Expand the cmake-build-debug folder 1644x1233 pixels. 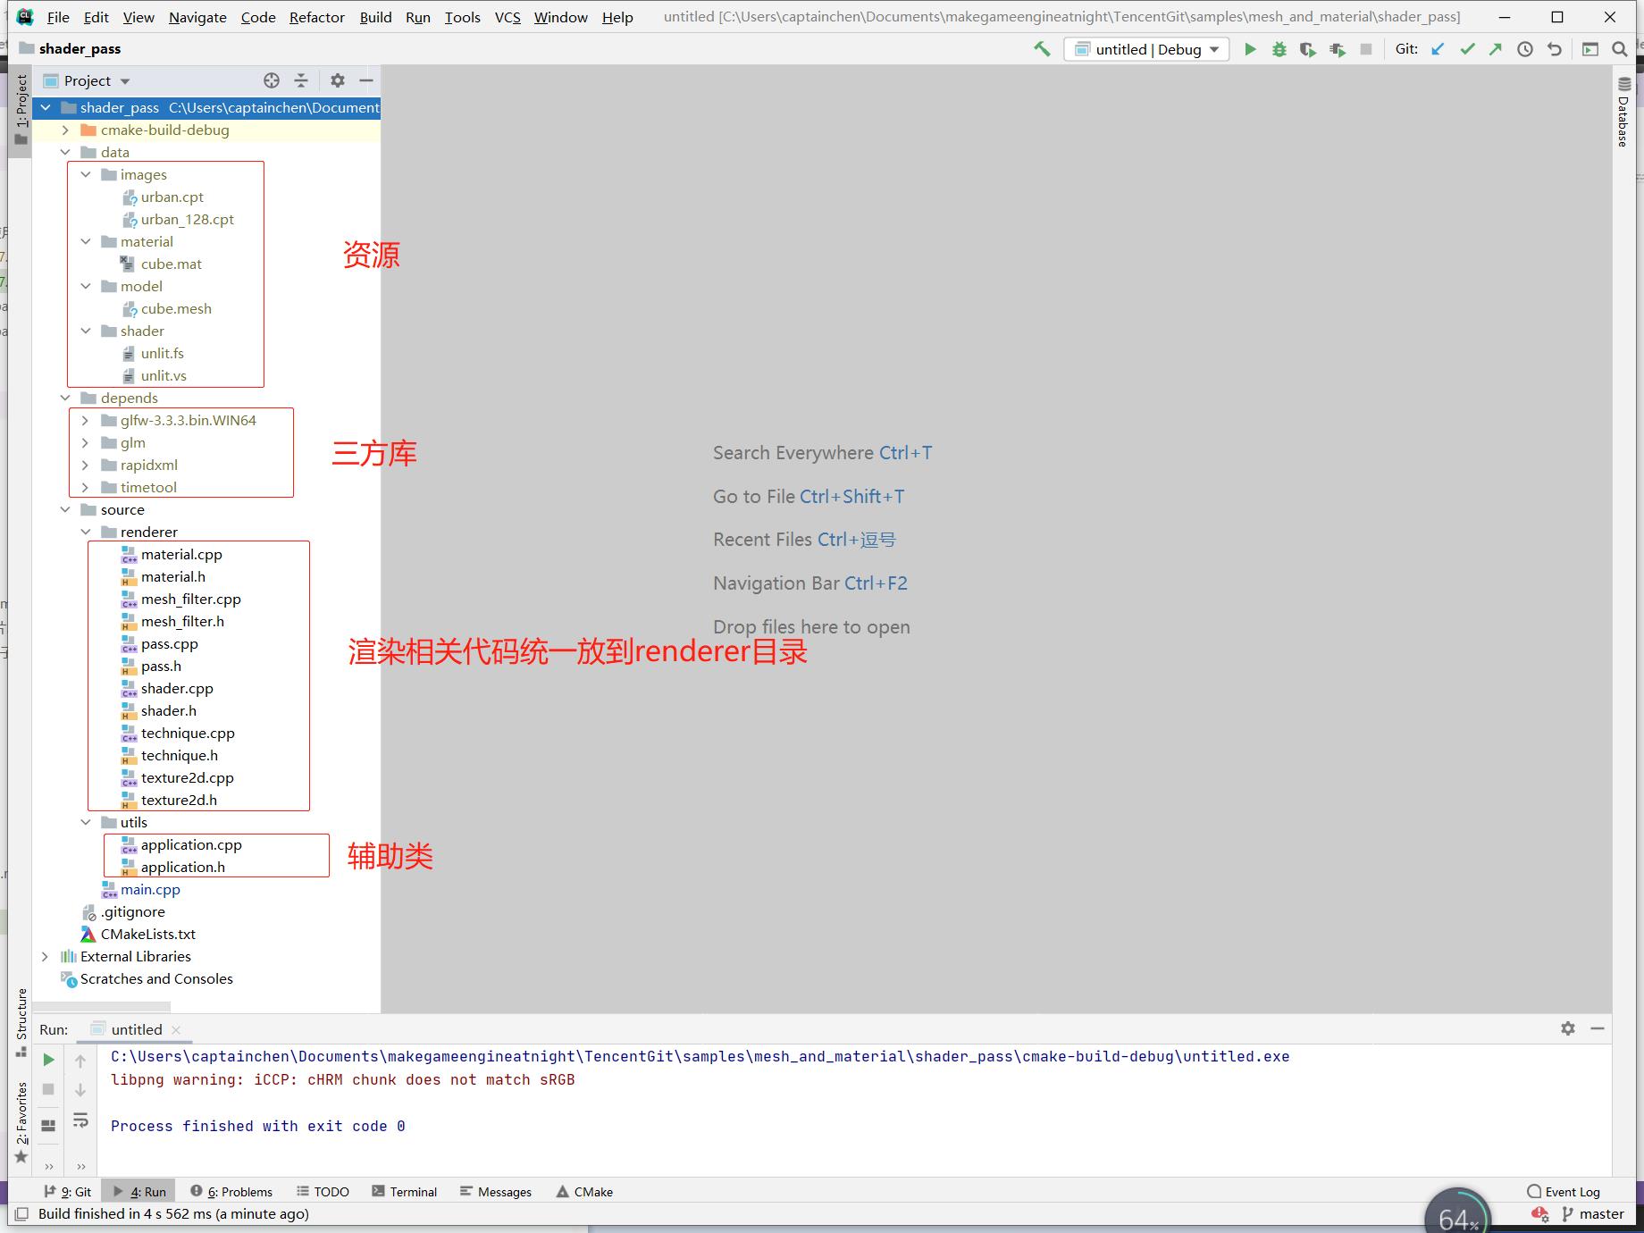pyautogui.click(x=65, y=130)
